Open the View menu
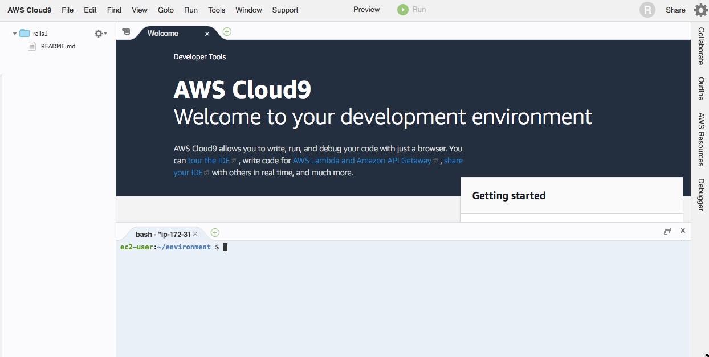The height and width of the screenshot is (357, 709). click(140, 10)
